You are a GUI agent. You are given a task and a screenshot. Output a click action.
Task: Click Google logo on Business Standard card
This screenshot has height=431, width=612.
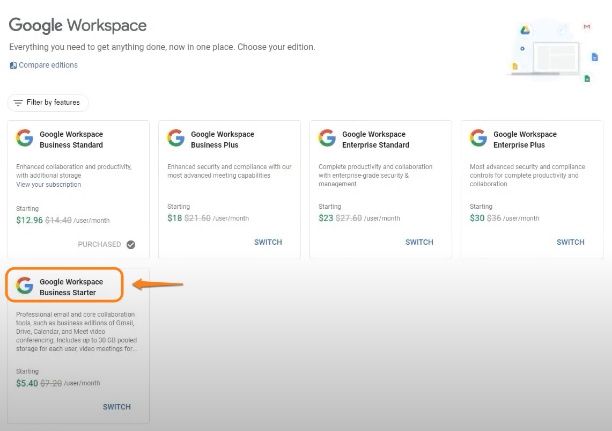pos(25,138)
